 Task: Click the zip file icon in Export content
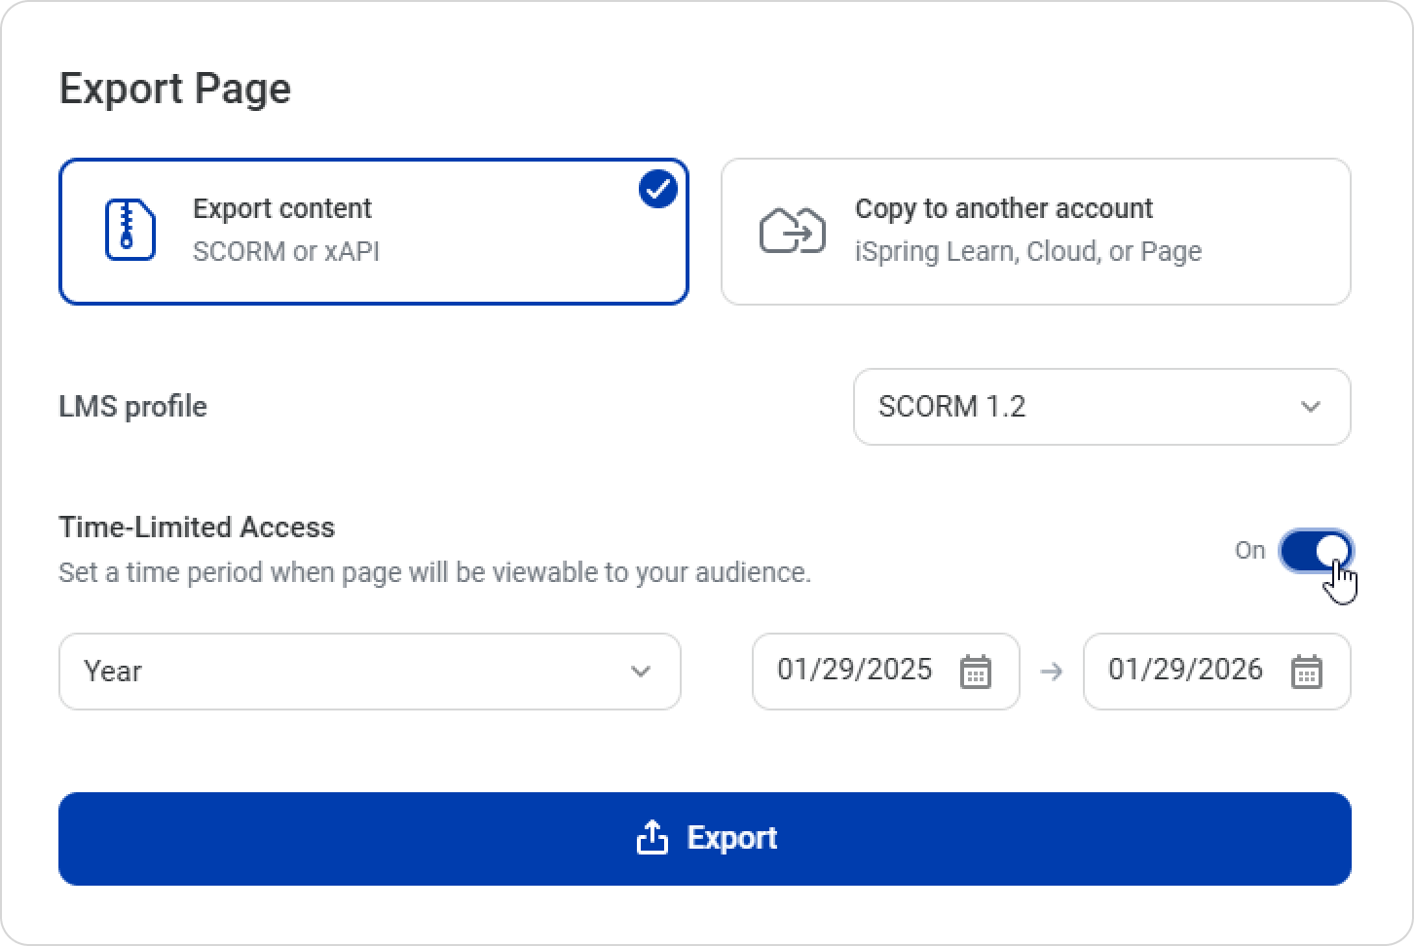(130, 231)
